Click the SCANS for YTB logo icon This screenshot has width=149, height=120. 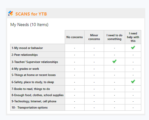click(x=11, y=13)
